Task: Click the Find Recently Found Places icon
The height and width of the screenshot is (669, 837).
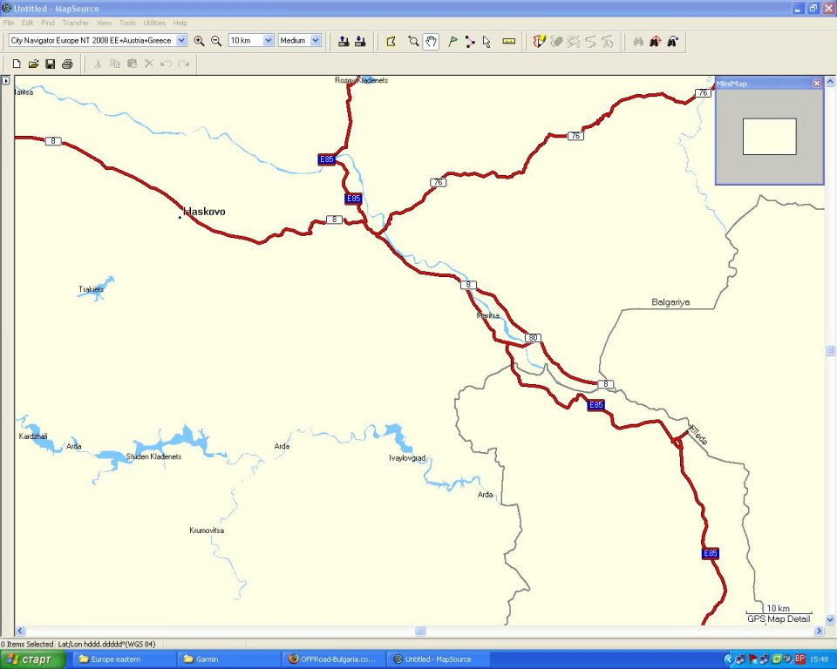Action: 672,41
